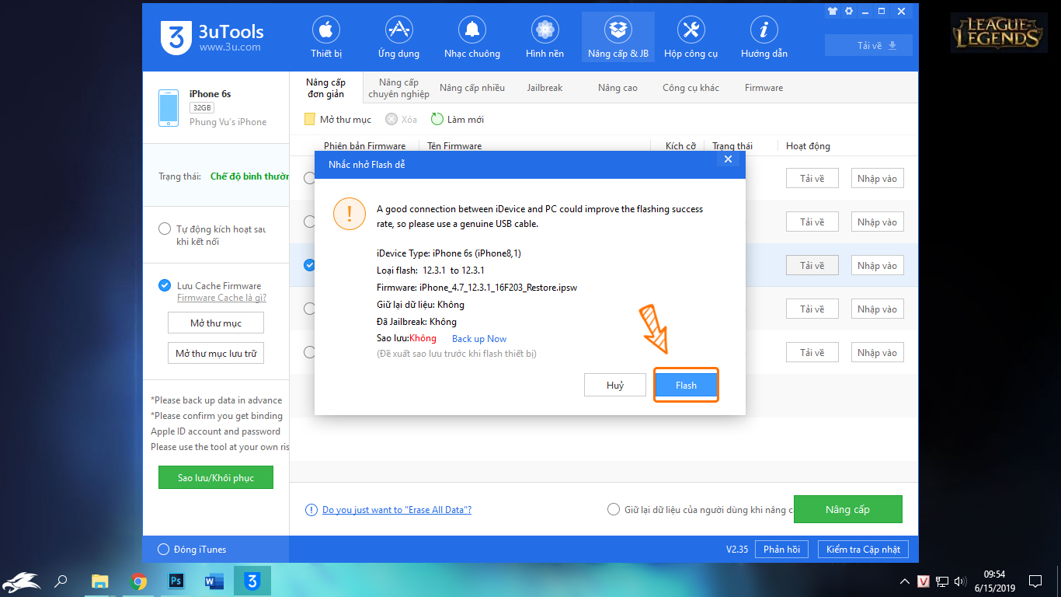Click the Back up Now link
The height and width of the screenshot is (597, 1061).
point(479,338)
